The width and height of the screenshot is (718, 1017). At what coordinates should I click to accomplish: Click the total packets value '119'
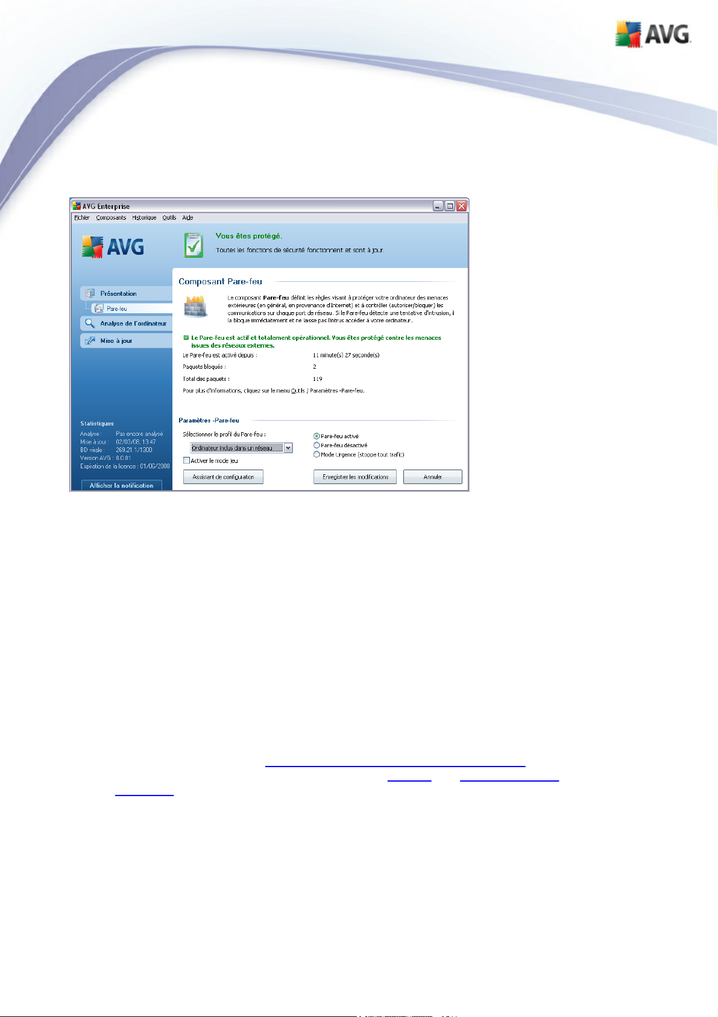pyautogui.click(x=318, y=379)
